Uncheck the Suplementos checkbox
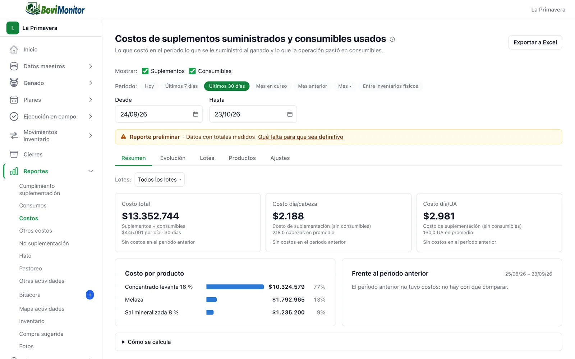Screen dimensions: 575x359 tap(145, 71)
